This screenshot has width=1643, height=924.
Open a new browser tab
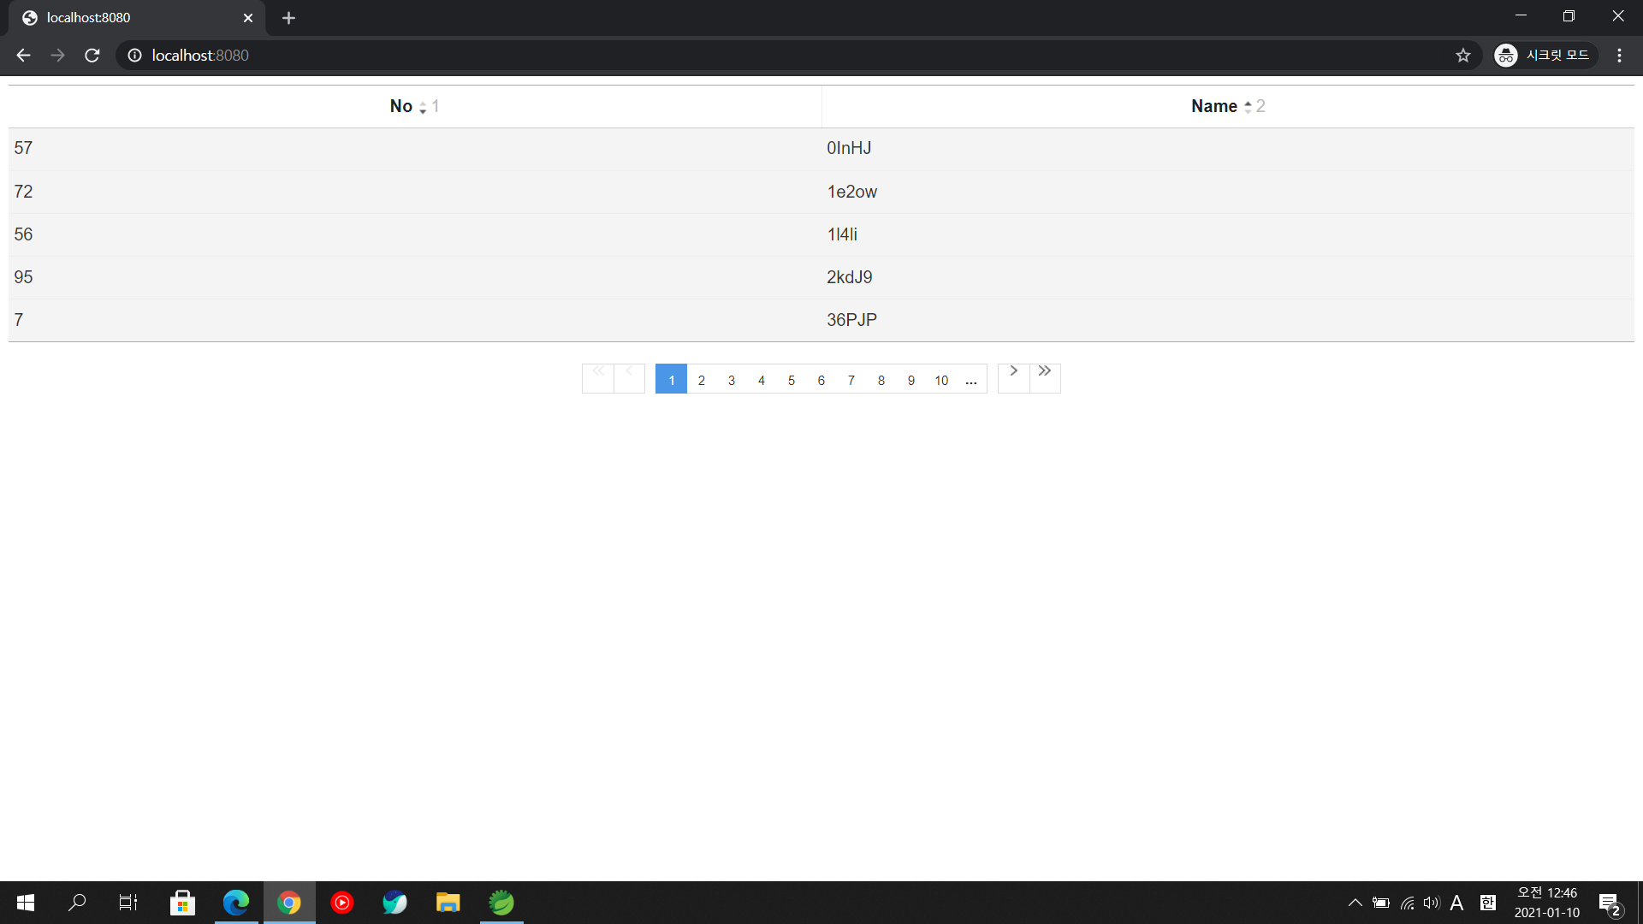[288, 17]
